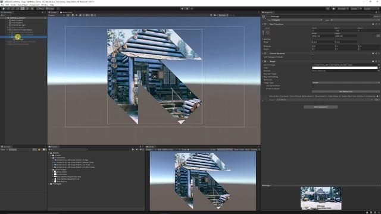Toggle Global/Local handle rotation
The image size is (381, 214).
[50, 9]
